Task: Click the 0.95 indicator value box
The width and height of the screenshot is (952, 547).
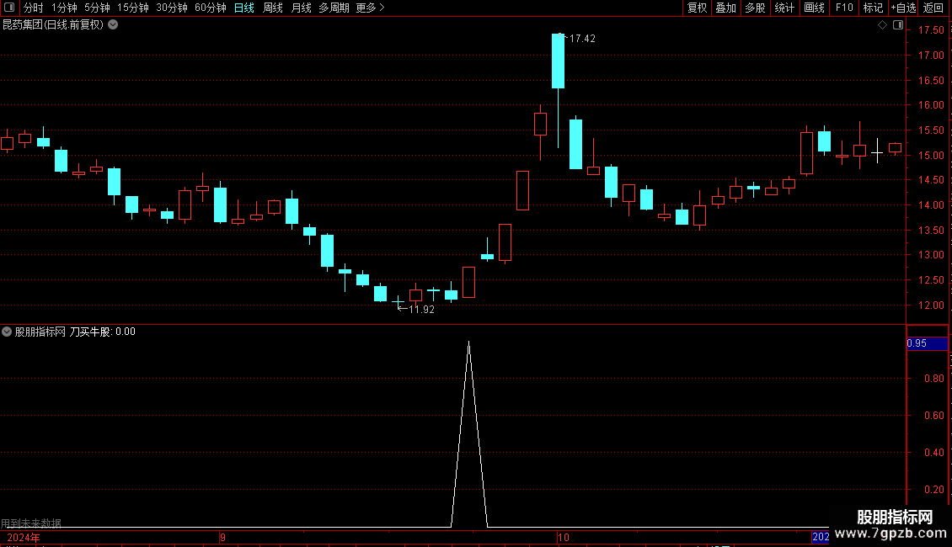Action: (x=927, y=343)
